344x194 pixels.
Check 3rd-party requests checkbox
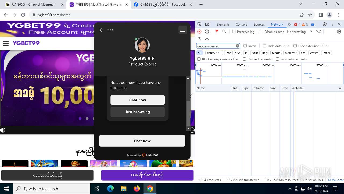(x=277, y=59)
